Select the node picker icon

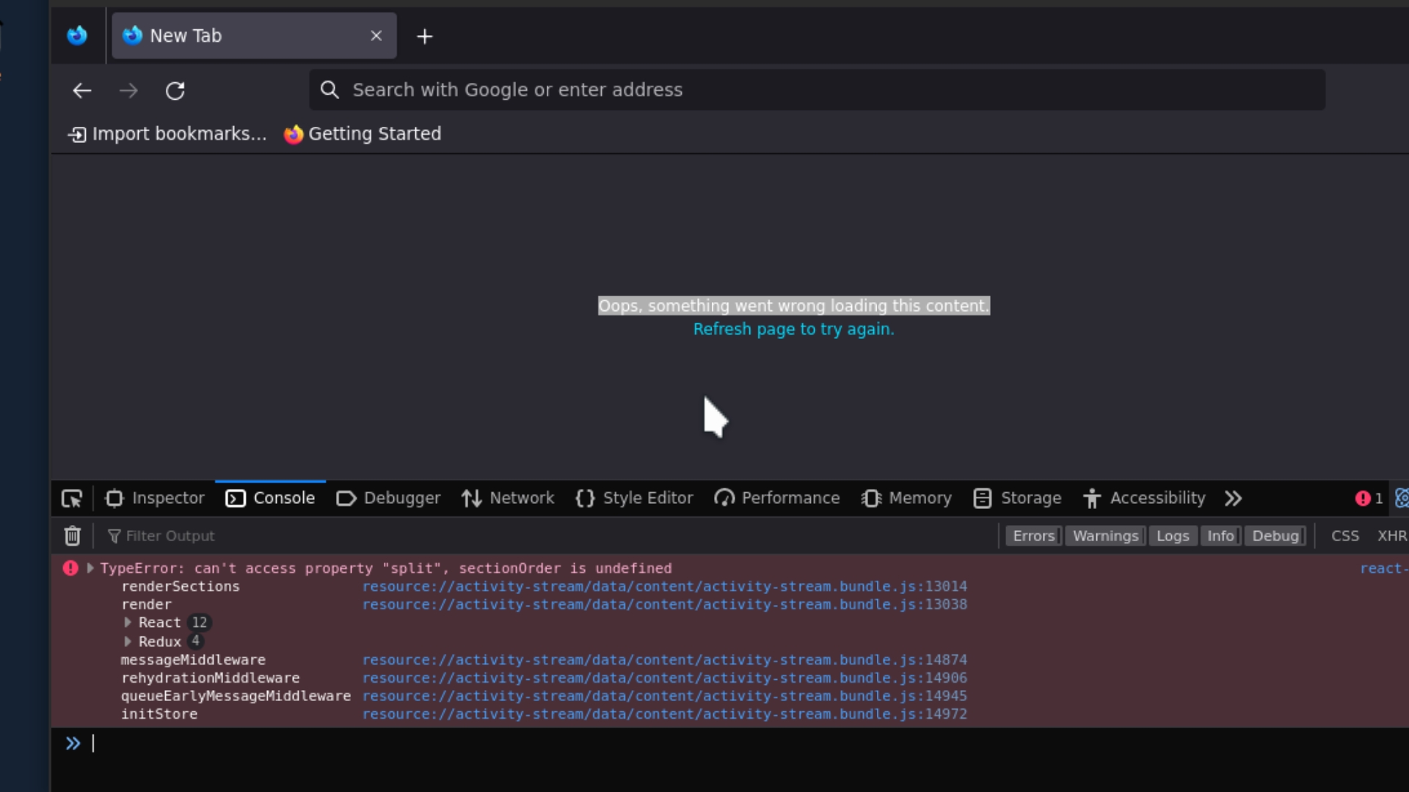tap(72, 498)
